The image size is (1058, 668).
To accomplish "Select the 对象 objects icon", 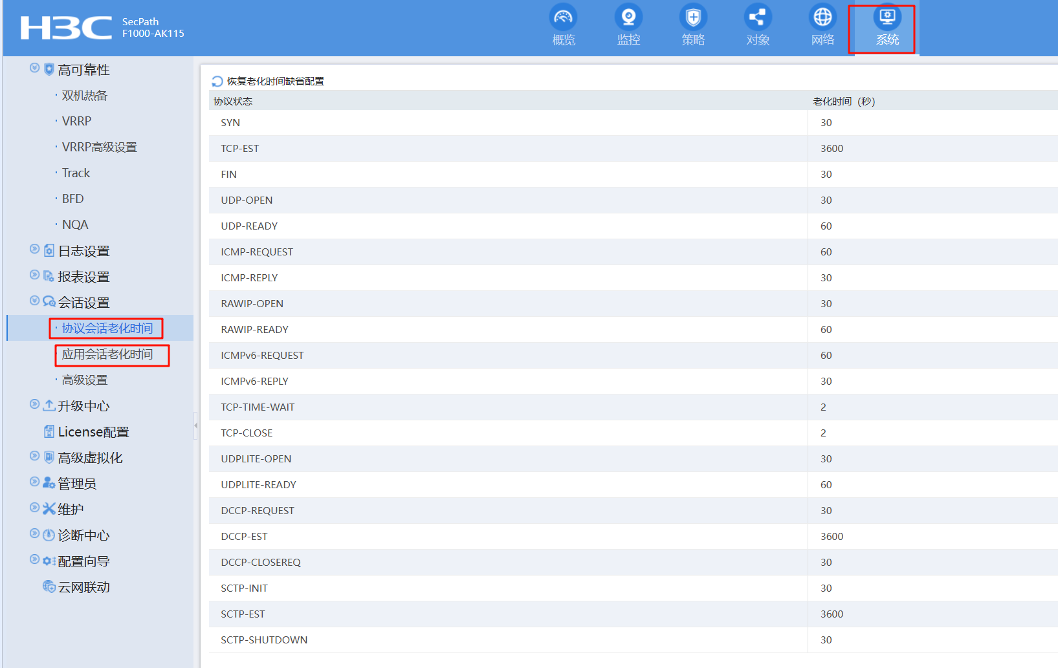I will point(757,18).
